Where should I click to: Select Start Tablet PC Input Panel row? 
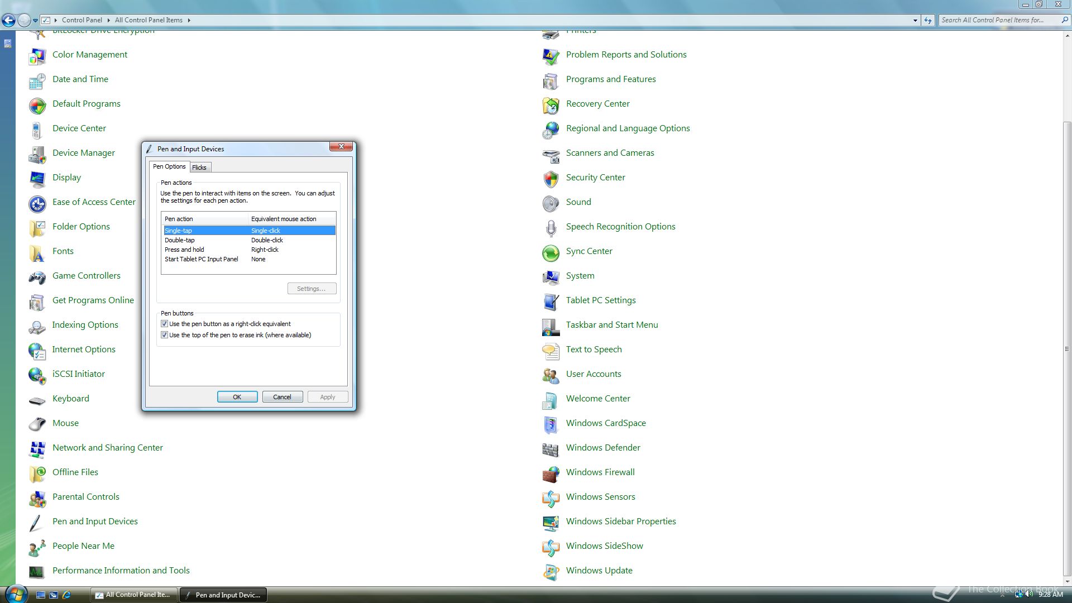tap(249, 259)
